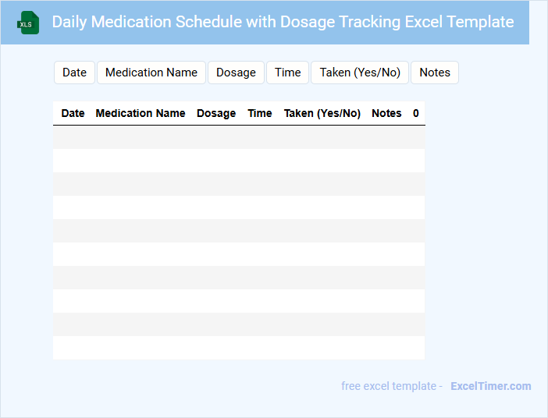Click the green XLS file icon
The image size is (548, 418).
pos(29,23)
